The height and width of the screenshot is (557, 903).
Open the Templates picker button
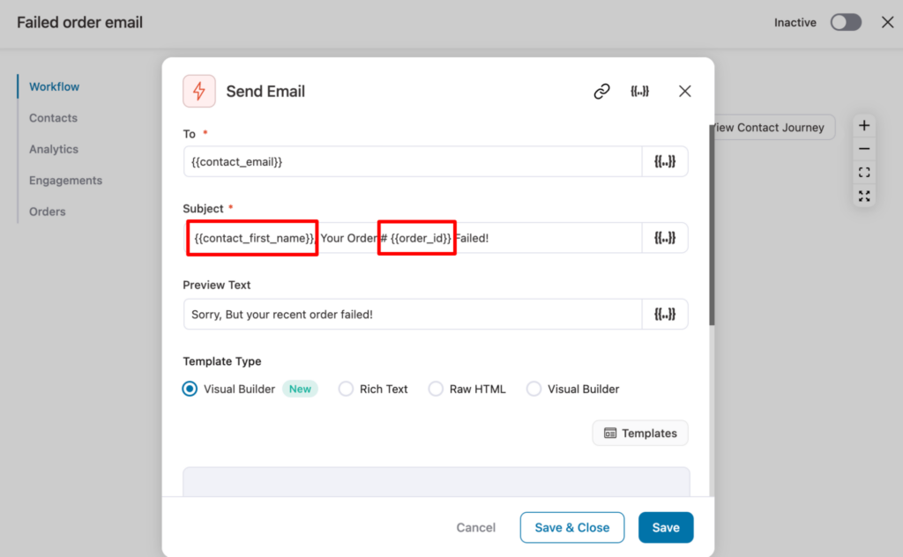coord(640,434)
